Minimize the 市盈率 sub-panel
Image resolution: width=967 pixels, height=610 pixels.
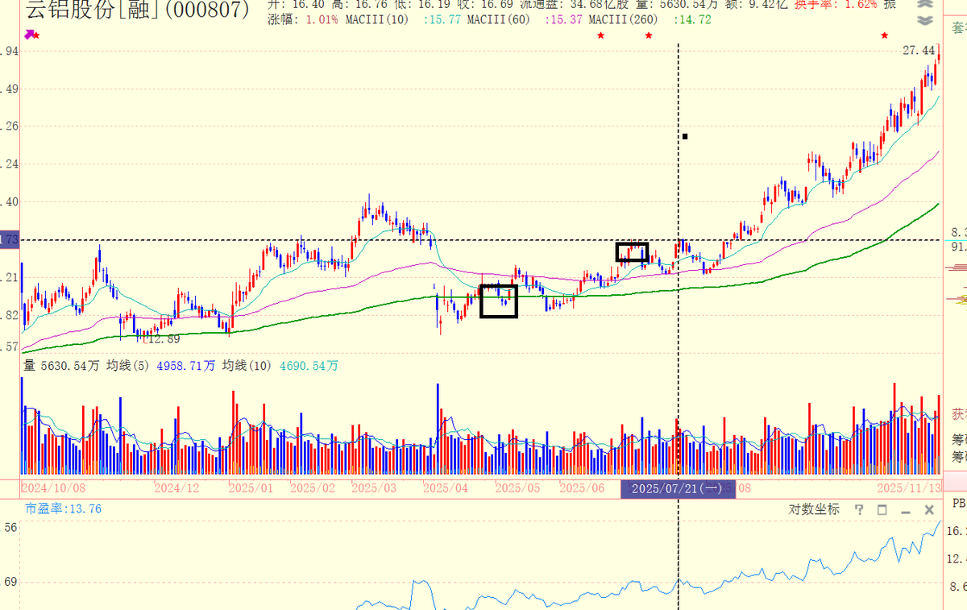pos(906,511)
